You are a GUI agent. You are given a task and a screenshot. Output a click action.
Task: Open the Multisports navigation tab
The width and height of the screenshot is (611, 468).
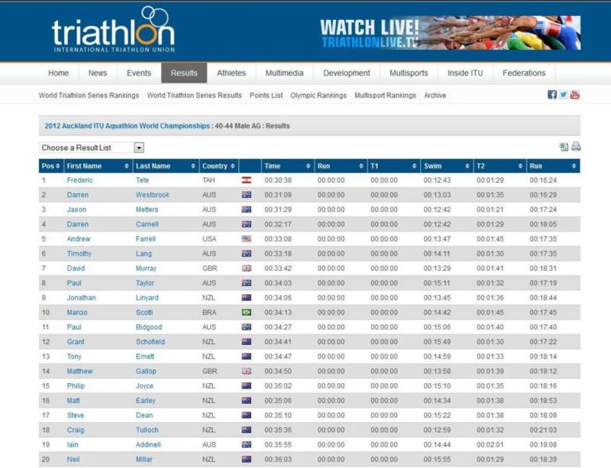[x=408, y=73]
